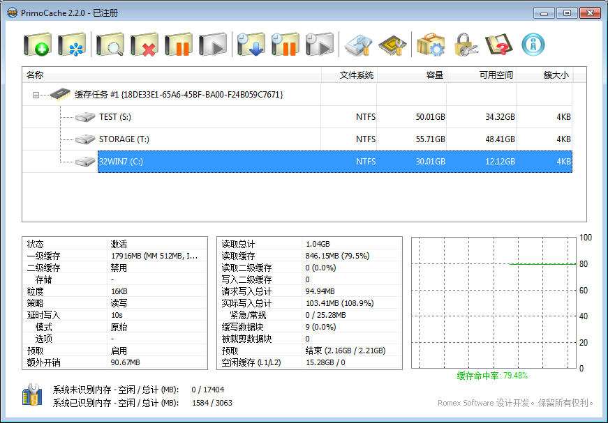Viewport: 608px width, 423px height.
Task: Click the 50.01GB capacity cell
Action: click(x=431, y=117)
